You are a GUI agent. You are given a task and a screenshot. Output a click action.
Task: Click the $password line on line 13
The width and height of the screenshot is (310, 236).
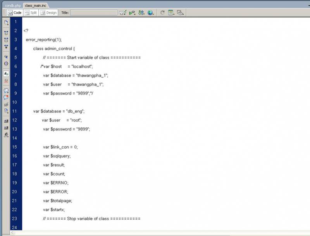[x=66, y=129]
